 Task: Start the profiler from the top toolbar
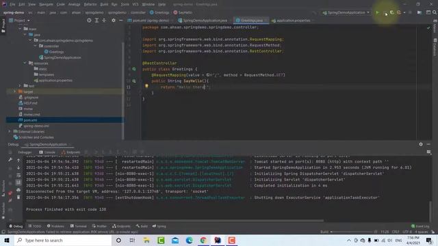click(399, 12)
